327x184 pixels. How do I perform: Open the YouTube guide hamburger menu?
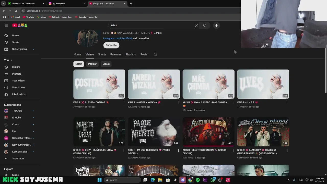tap(6, 25)
